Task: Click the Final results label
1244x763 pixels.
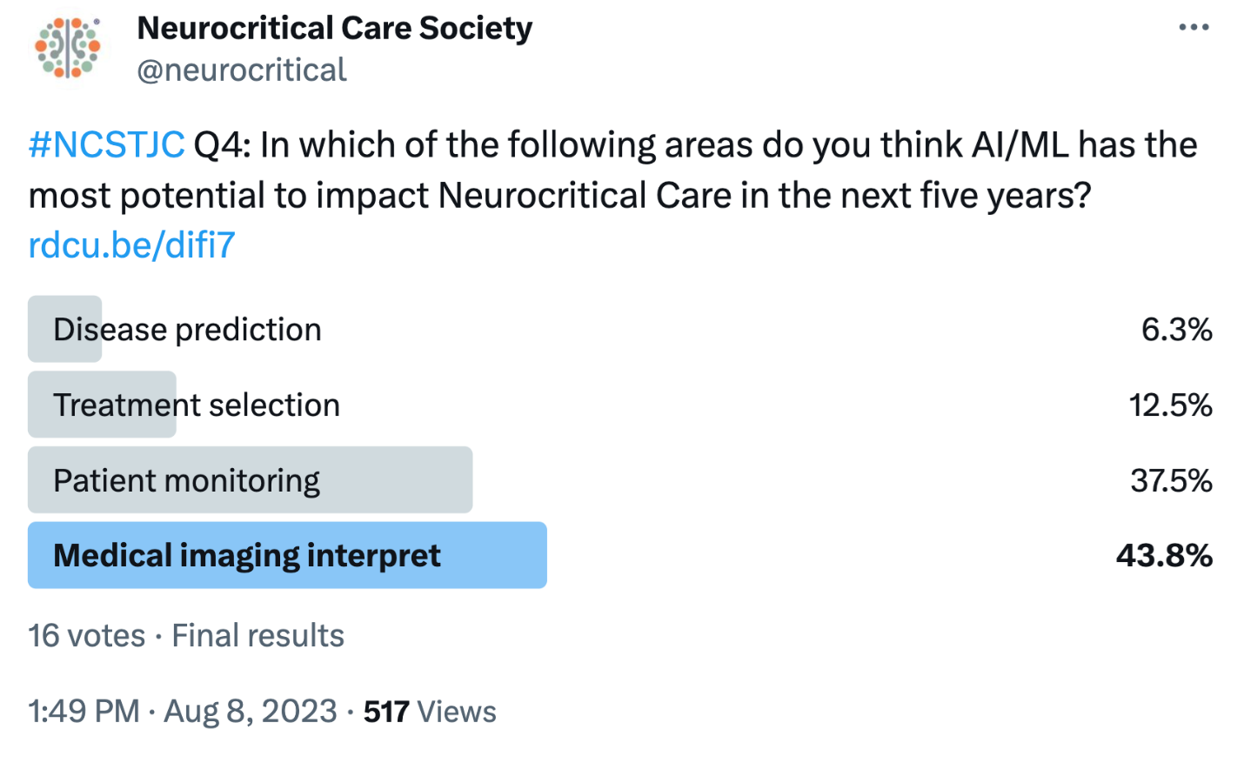Action: click(257, 636)
